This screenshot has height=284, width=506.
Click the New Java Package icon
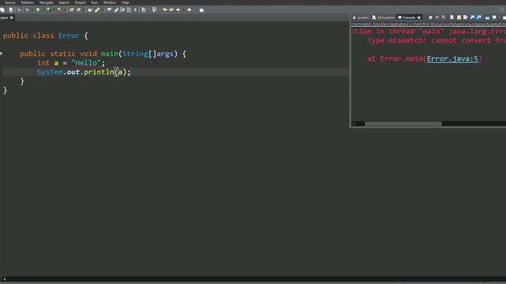(x=71, y=10)
